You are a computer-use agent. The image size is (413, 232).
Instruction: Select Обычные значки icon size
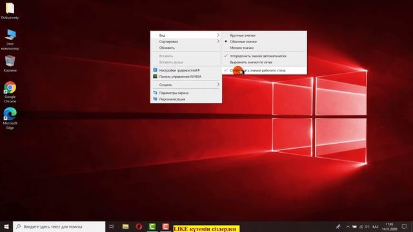264,41
